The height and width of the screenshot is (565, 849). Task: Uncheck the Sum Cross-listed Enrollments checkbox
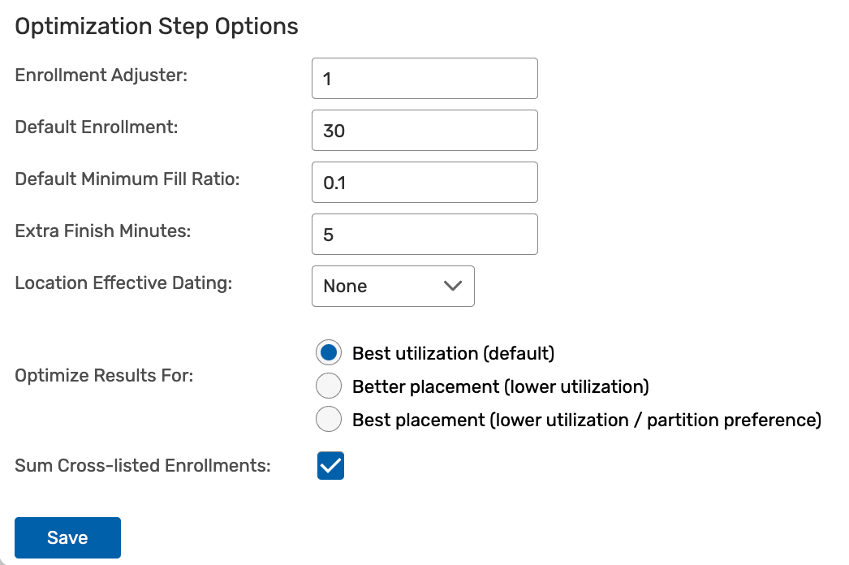pos(330,466)
